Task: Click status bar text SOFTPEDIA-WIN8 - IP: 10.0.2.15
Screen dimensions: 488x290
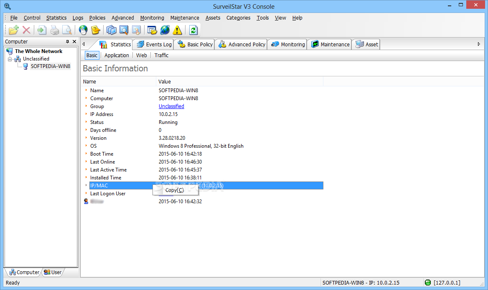Action: (361, 282)
